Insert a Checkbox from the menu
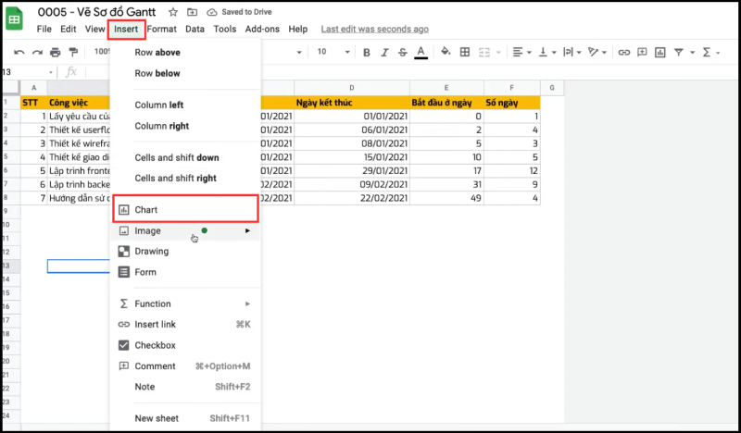This screenshot has width=741, height=433. click(x=185, y=345)
